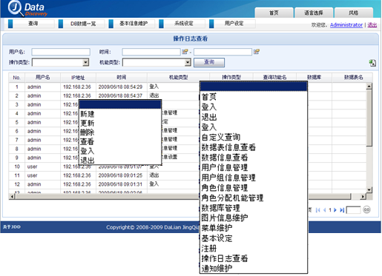Select 新建 in the operation type list
This screenshot has width=382, height=276.
[x=88, y=114]
